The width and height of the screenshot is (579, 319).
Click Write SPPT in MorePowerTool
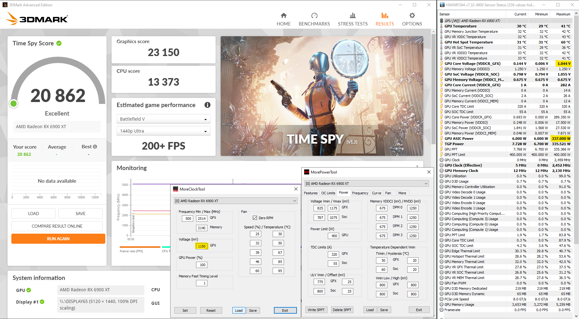(316, 310)
